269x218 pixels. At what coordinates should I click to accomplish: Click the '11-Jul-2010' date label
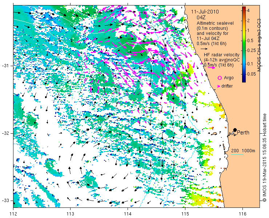205,12
